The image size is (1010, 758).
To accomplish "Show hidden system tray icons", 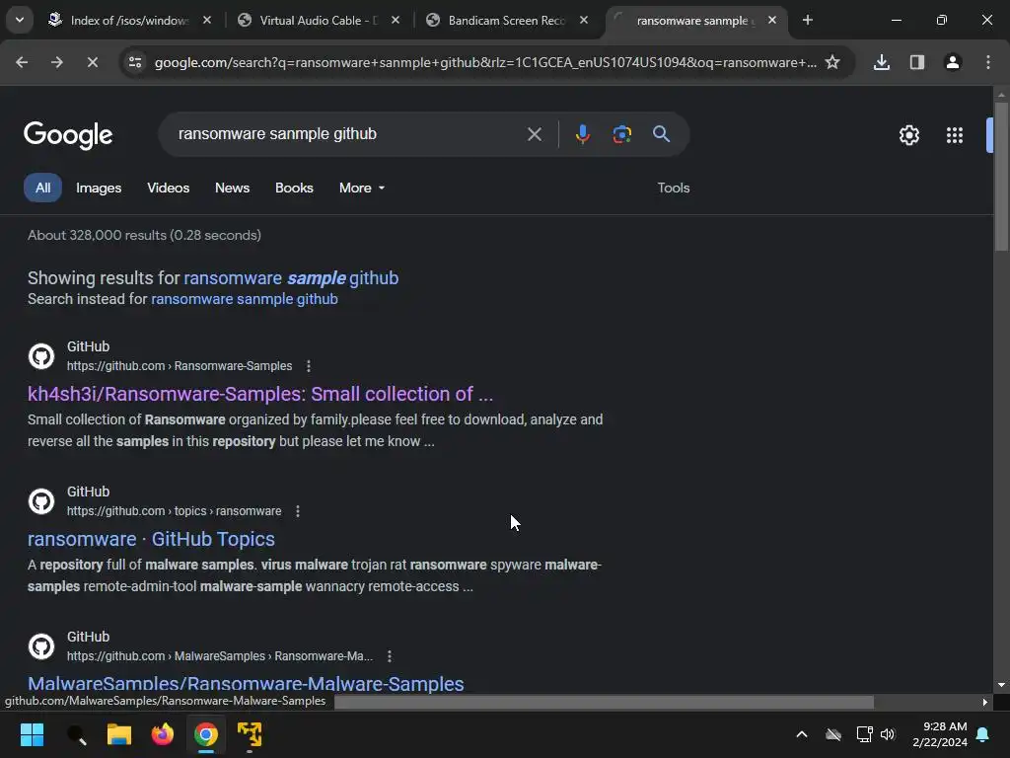I will [802, 734].
